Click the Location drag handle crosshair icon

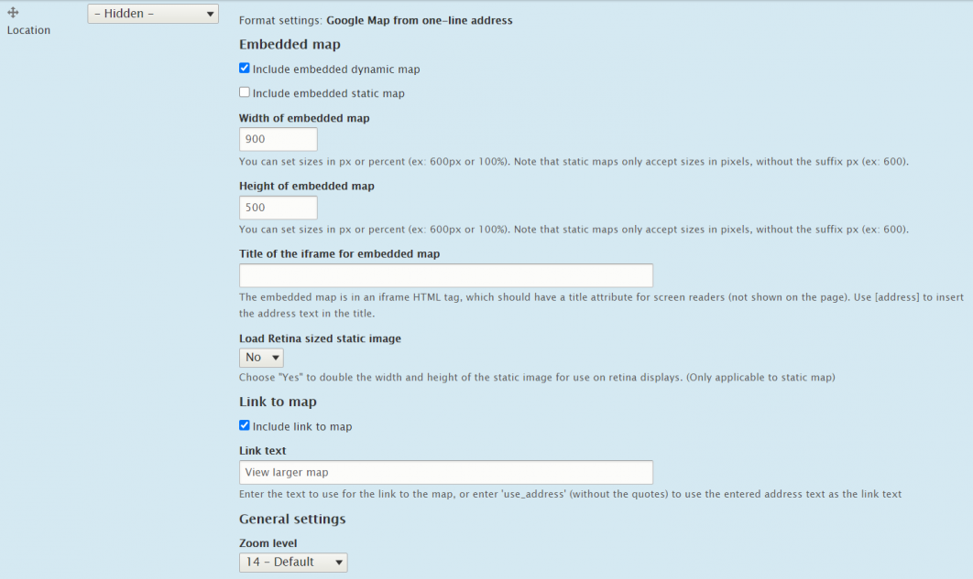10,11
